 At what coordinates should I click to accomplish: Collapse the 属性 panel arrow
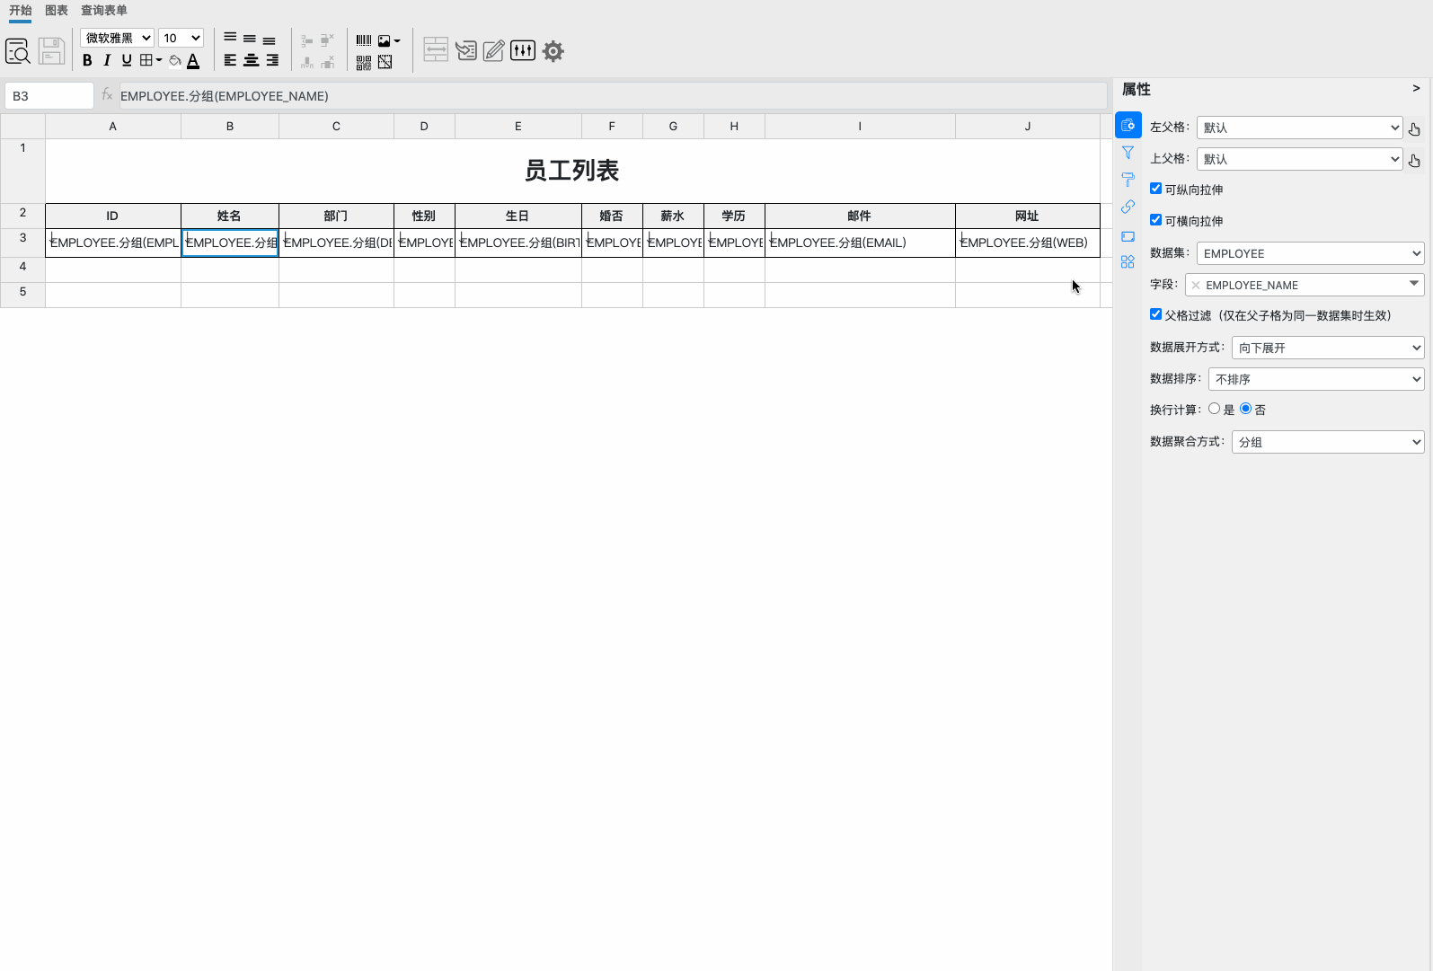[1416, 88]
